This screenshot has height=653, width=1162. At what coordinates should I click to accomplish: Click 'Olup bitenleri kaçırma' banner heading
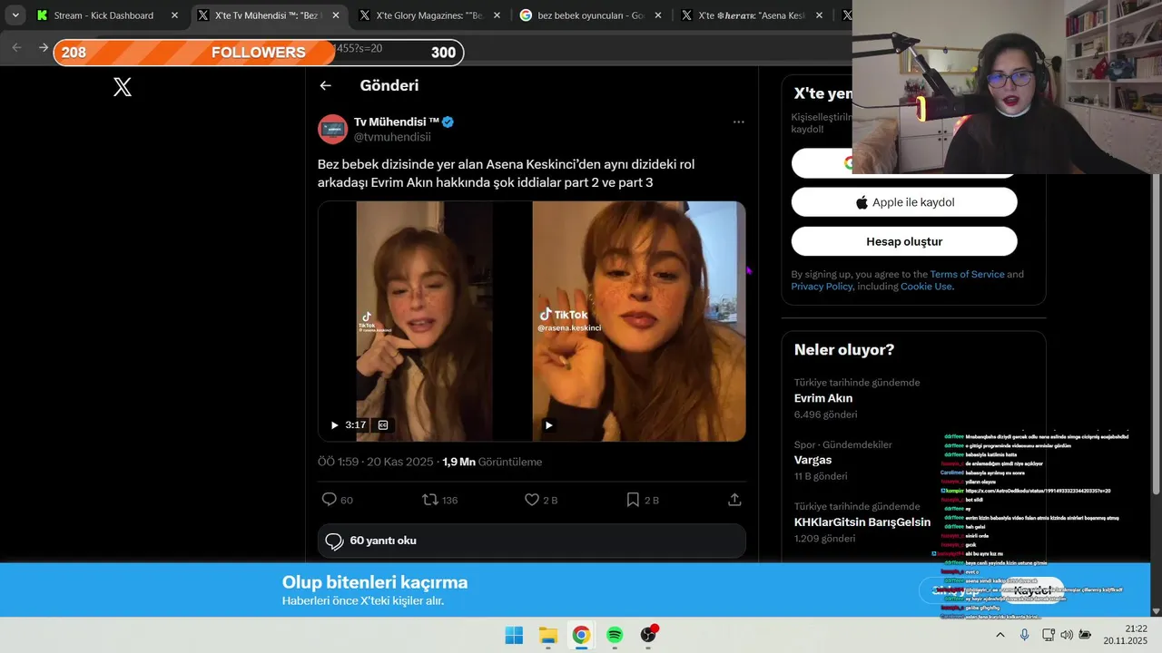375,582
